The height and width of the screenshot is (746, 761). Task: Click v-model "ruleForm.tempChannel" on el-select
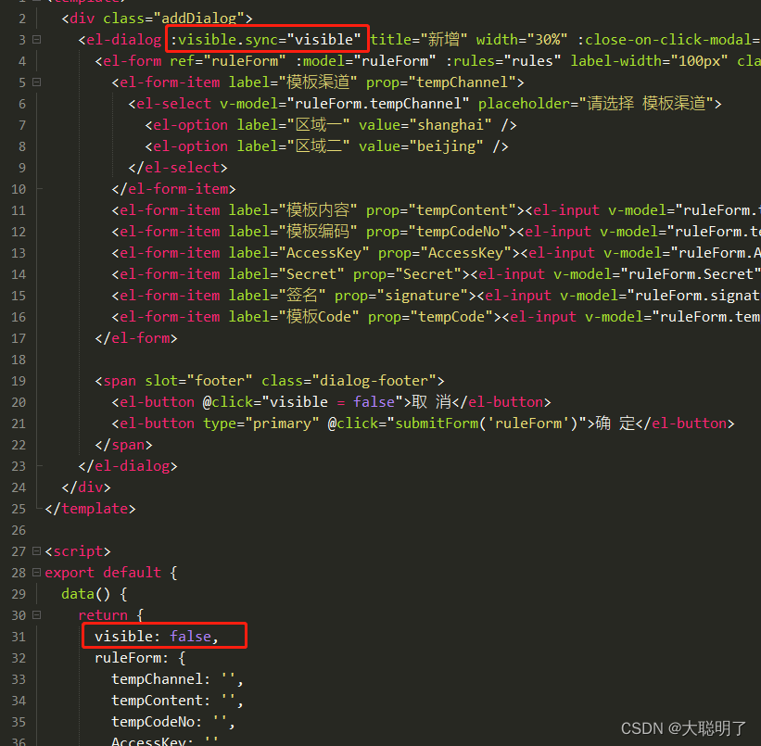[378, 104]
